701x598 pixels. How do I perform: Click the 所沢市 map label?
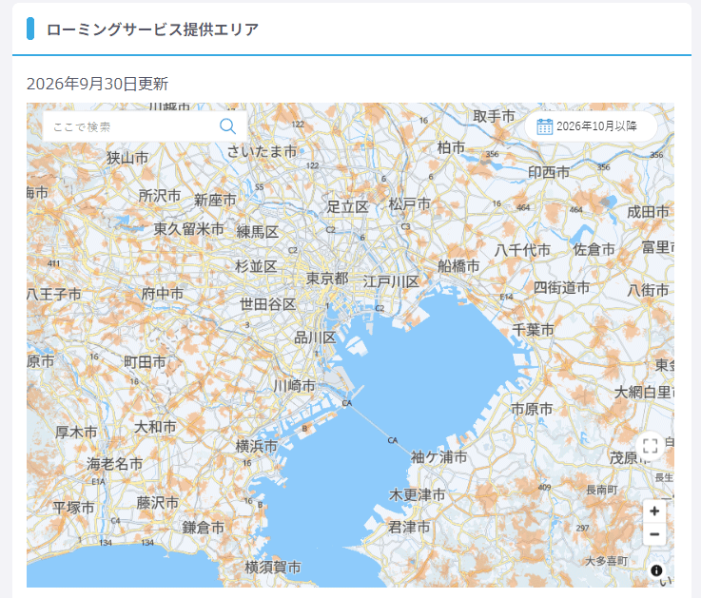160,196
